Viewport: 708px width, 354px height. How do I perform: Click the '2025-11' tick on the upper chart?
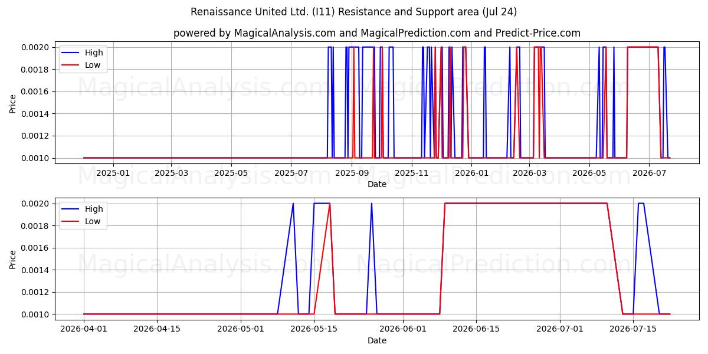pos(412,173)
